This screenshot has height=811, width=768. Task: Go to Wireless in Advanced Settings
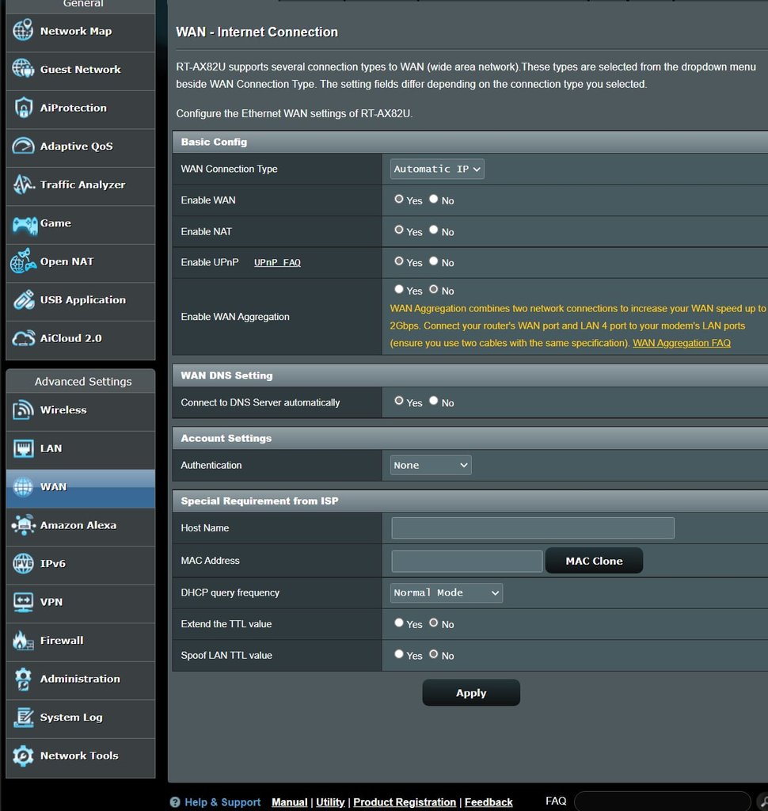point(63,410)
